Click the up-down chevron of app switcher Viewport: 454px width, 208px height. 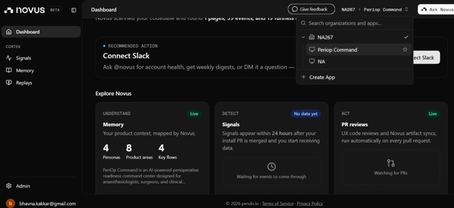(x=407, y=9)
